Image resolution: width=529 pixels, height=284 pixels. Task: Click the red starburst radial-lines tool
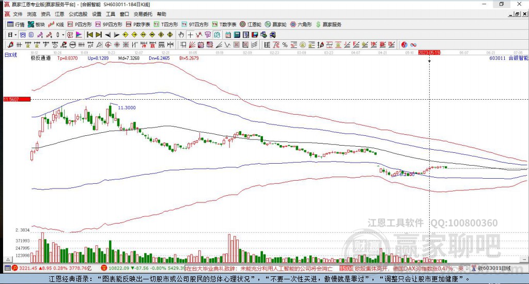pos(117,45)
